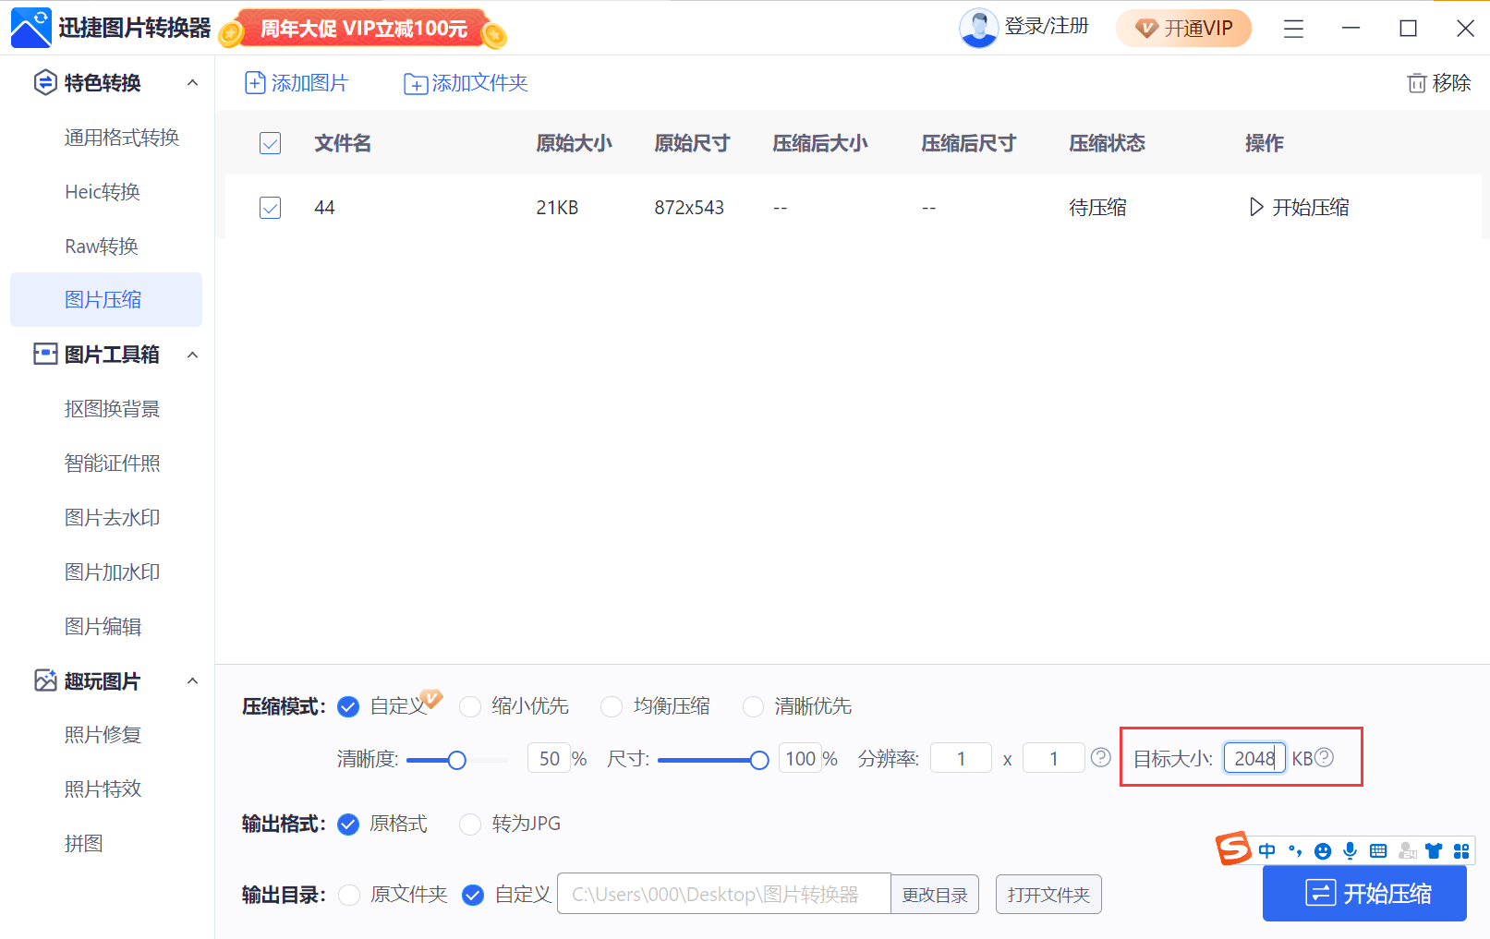Collapse the 图片工具箱 section chevron
This screenshot has width=1490, height=939.
tap(192, 355)
